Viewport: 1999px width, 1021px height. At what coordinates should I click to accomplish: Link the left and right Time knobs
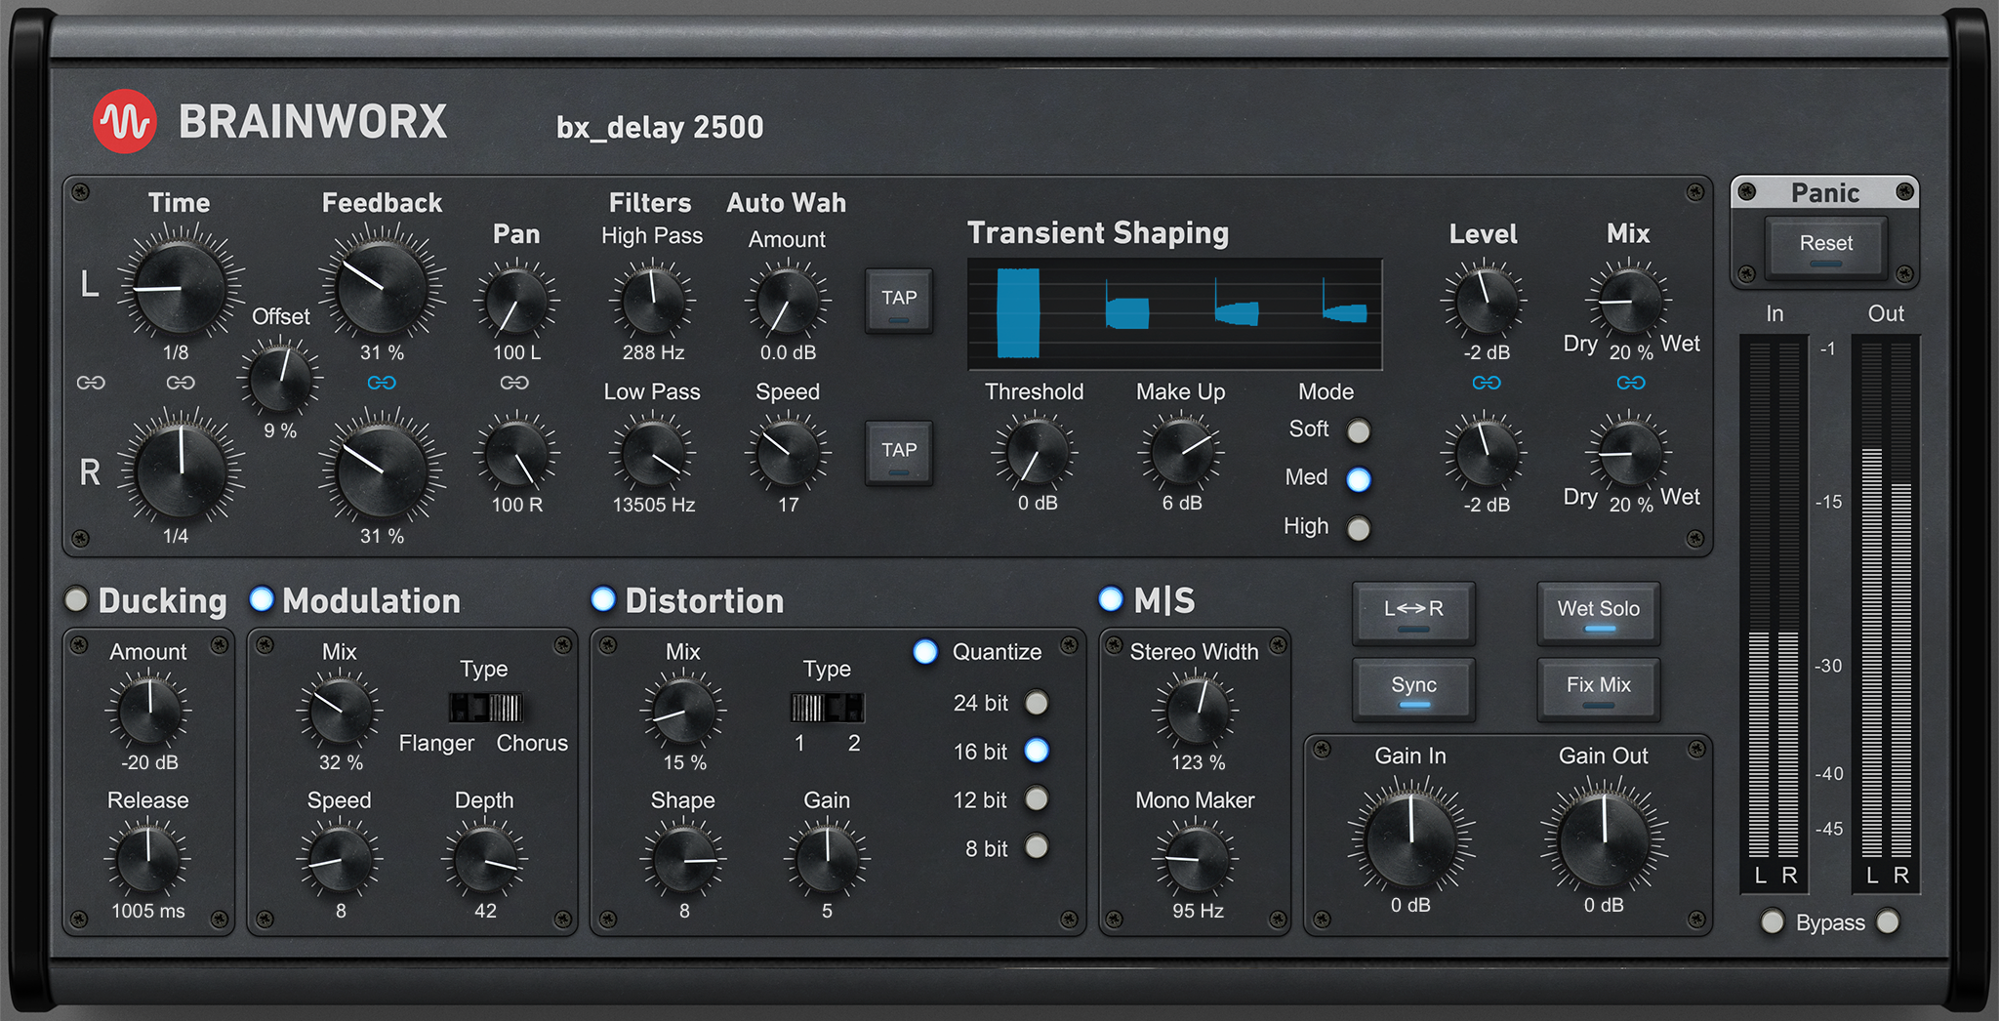pyautogui.click(x=92, y=383)
